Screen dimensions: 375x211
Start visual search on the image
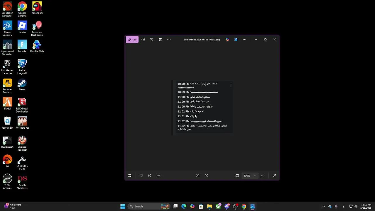[198, 176]
